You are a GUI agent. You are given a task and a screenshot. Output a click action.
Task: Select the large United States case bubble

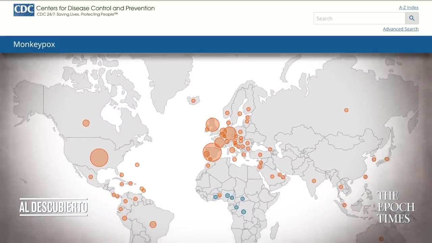point(99,158)
